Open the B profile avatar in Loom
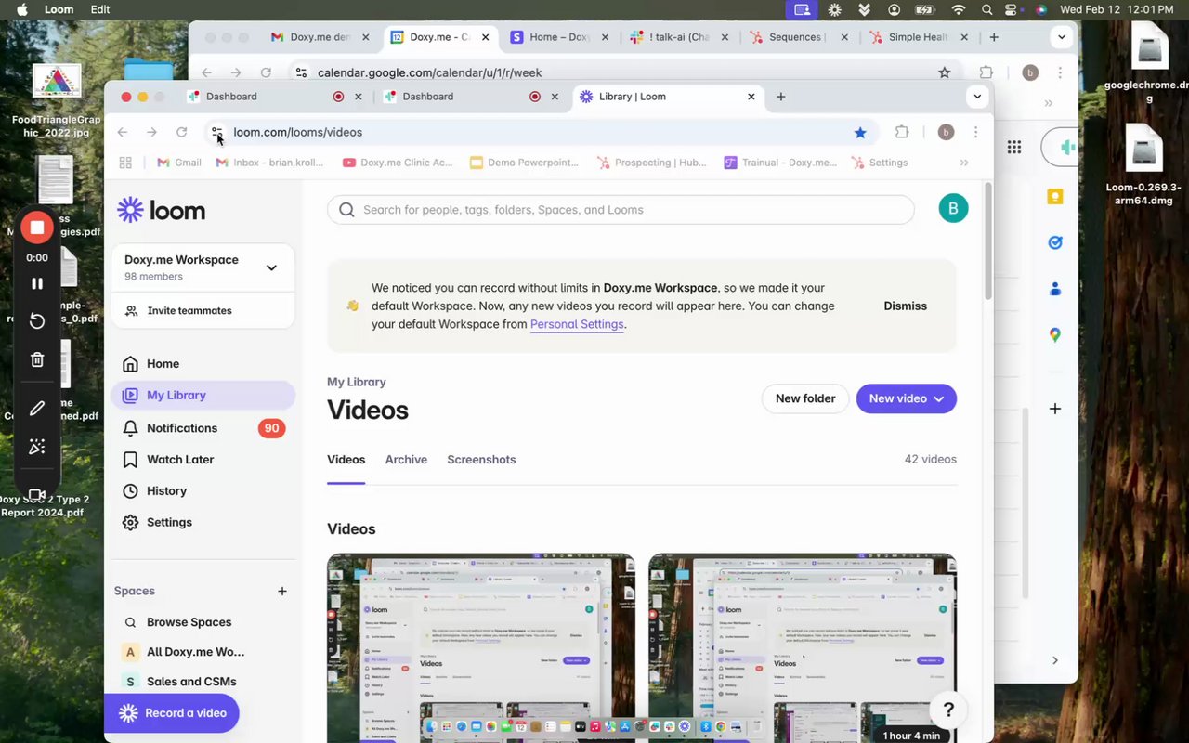 [x=953, y=208]
